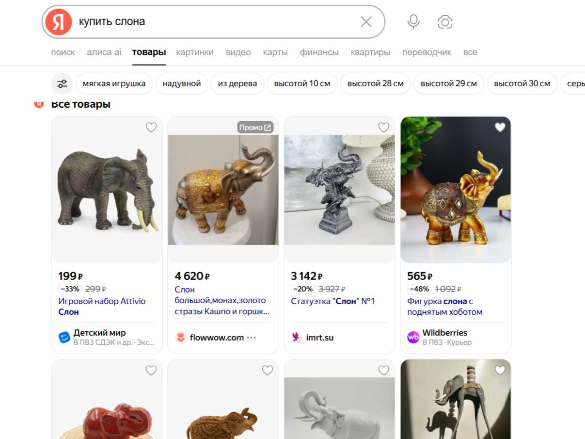This screenshot has width=585, height=439.
Task: Apply the 'из дерева' filter chip
Action: [237, 83]
